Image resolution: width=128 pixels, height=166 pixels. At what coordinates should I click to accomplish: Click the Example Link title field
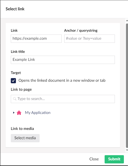pos(63,60)
